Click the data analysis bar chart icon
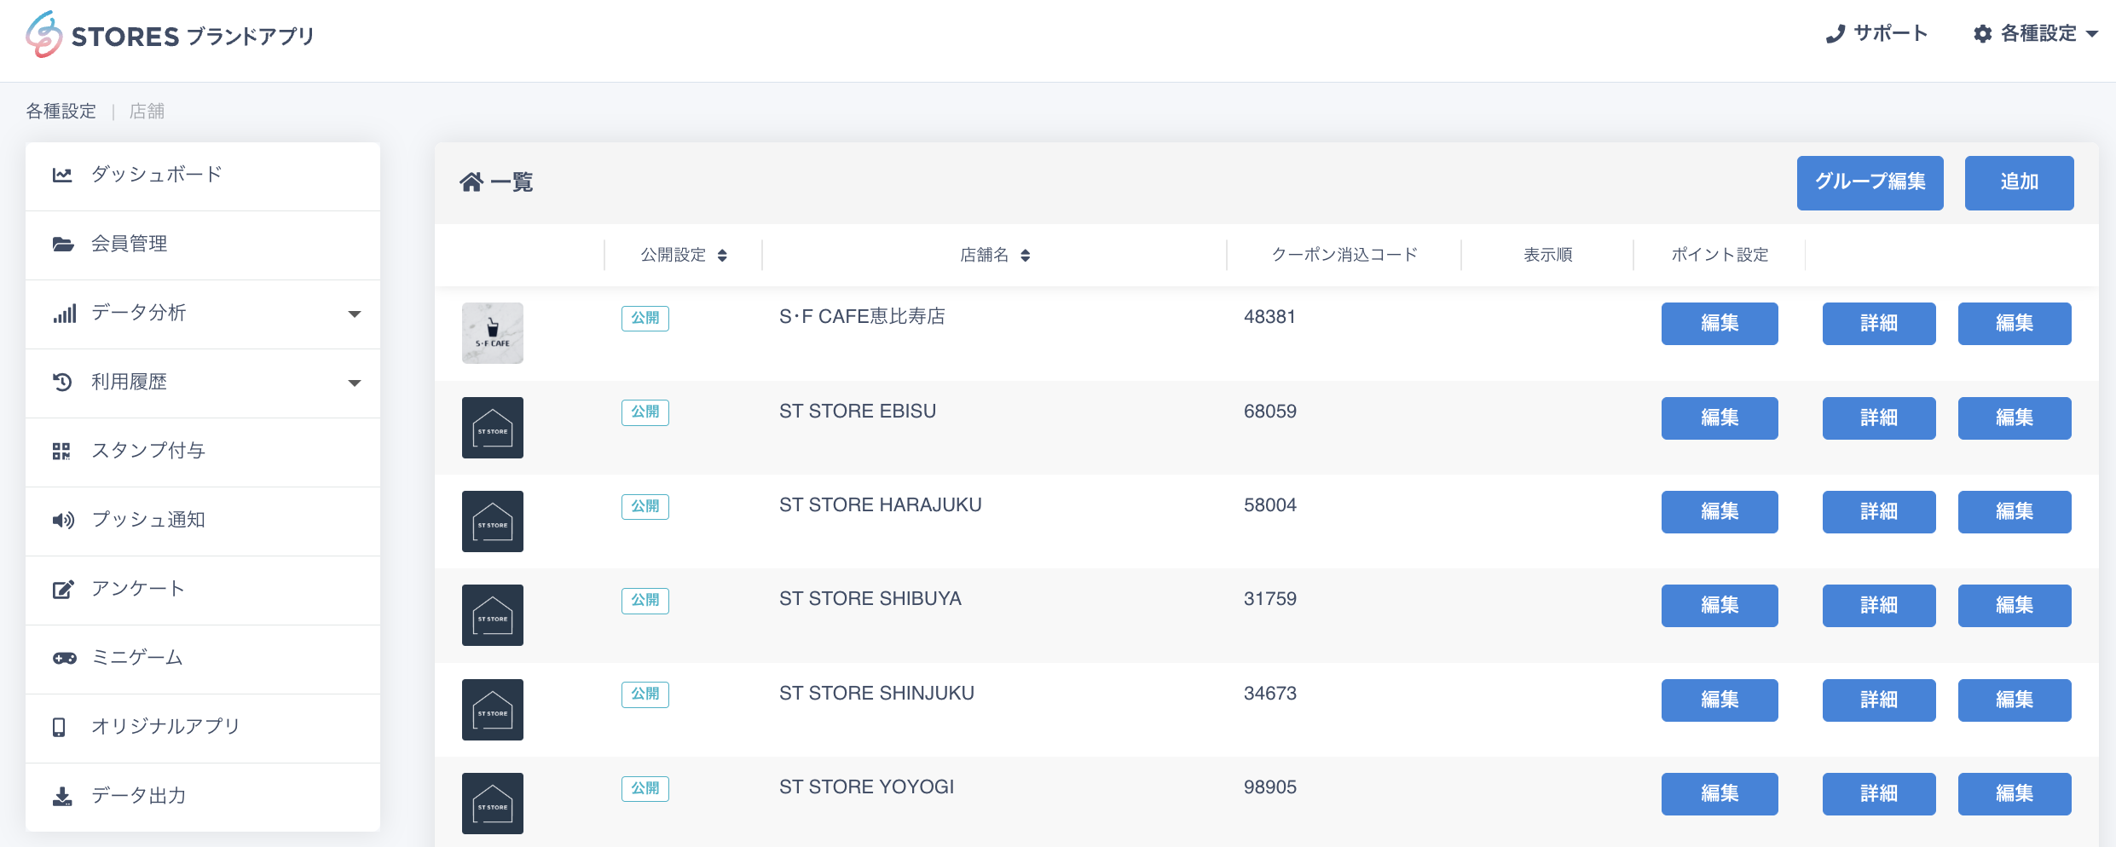2116x847 pixels. [x=64, y=313]
